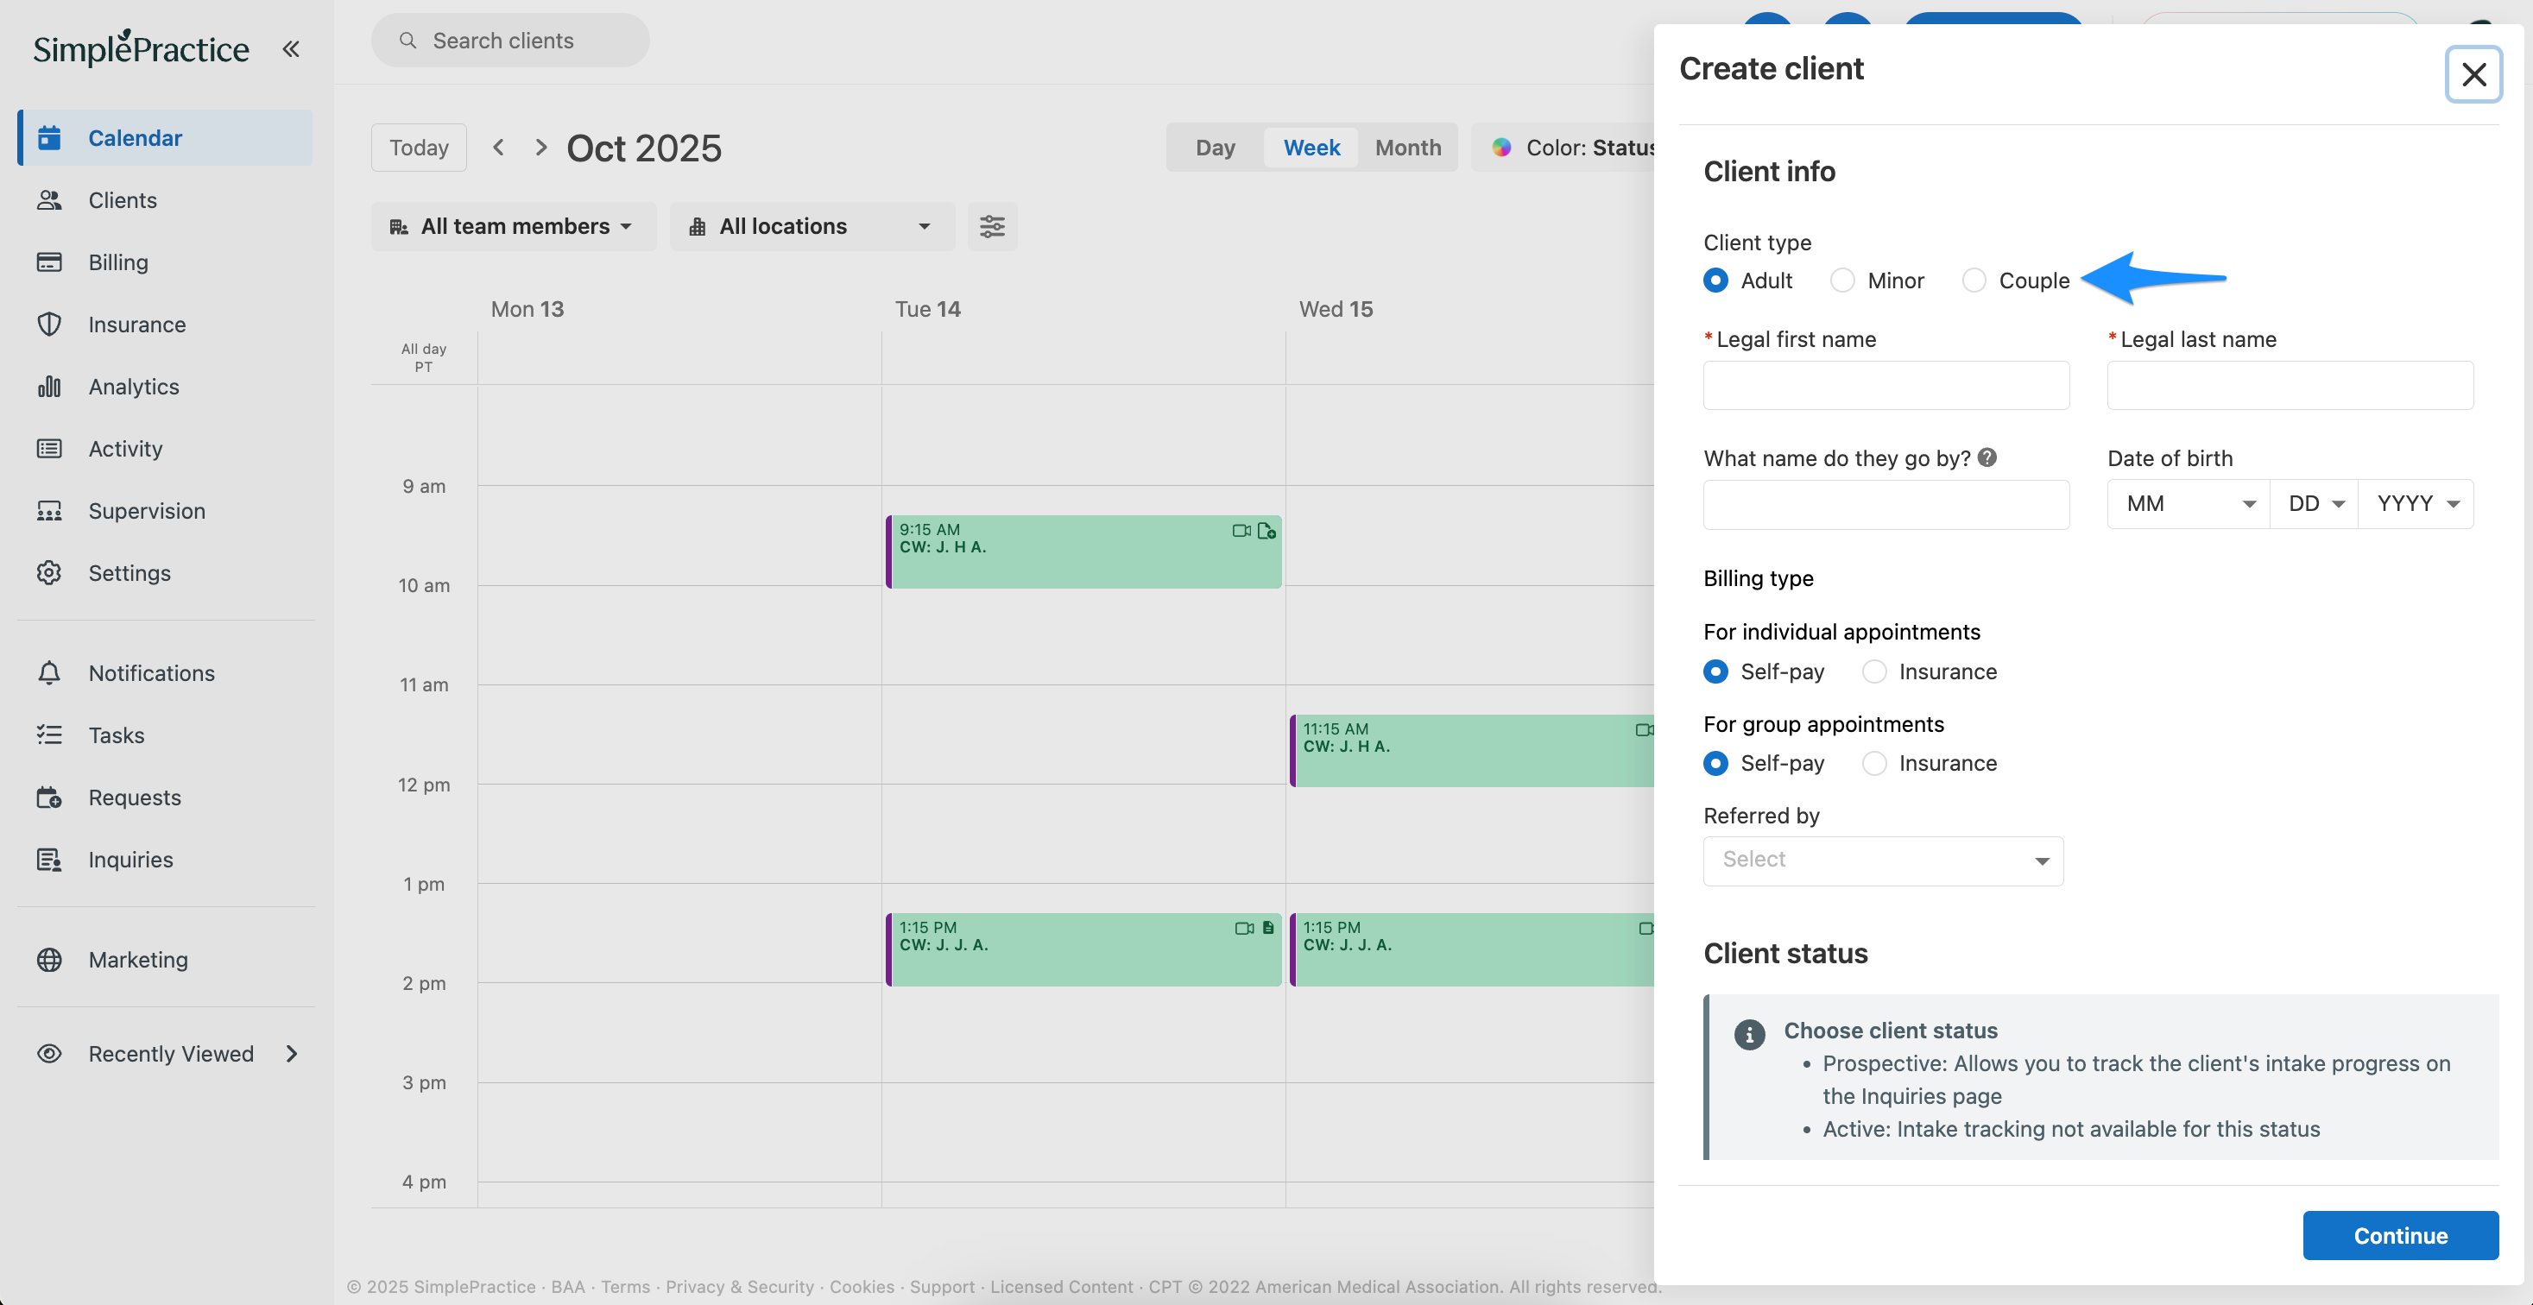Screen dimensions: 2533x1305
Task: Click the search magnifier icon
Action: tap(407, 41)
